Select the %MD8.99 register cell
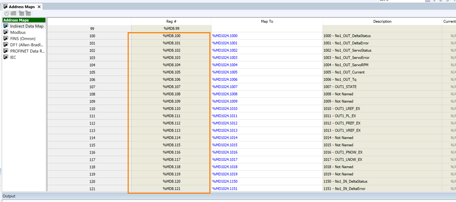 tap(171, 29)
